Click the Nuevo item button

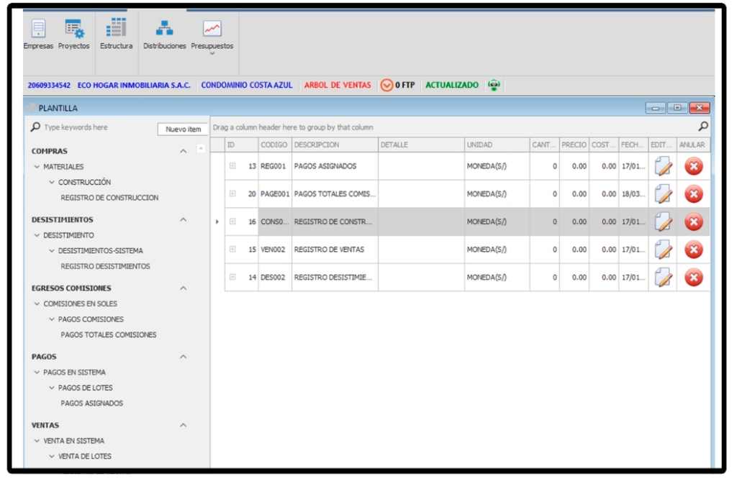(183, 129)
